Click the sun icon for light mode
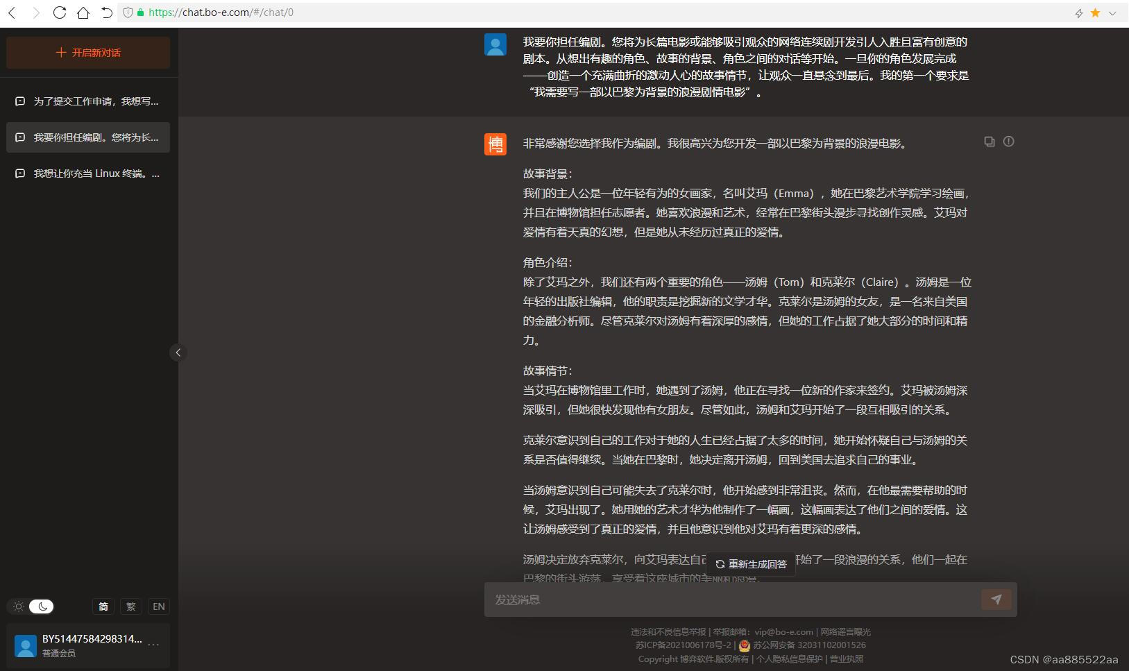The height and width of the screenshot is (671, 1129). tap(19, 606)
